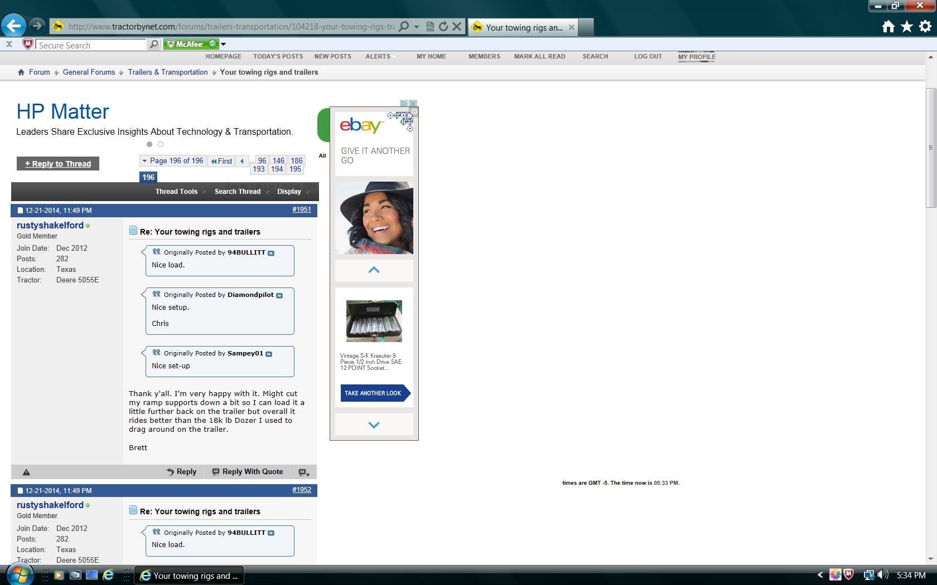Open browser favorites star icon
Viewport: 937px width, 585px height.
(907, 26)
